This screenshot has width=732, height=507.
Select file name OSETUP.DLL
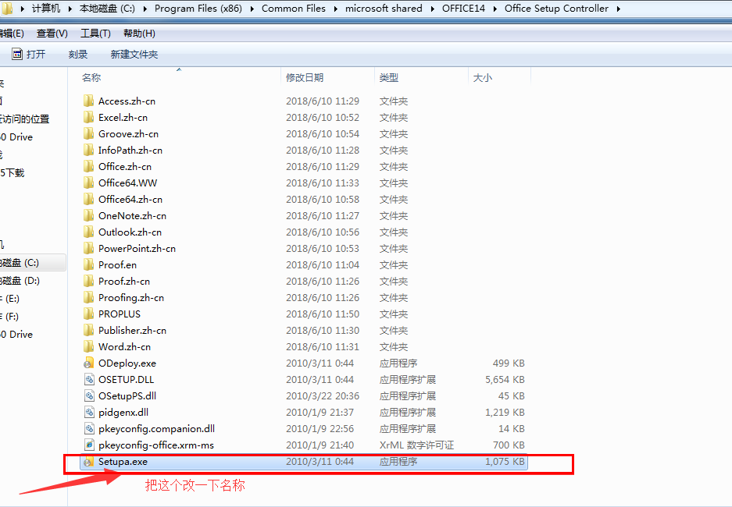126,379
